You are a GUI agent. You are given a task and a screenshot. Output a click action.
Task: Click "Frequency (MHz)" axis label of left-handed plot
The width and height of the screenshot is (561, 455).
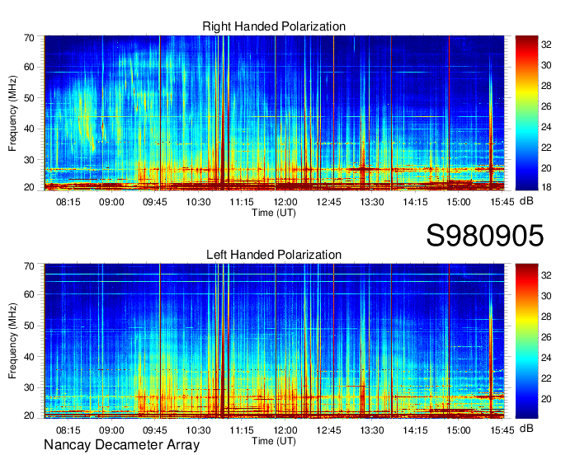point(12,341)
